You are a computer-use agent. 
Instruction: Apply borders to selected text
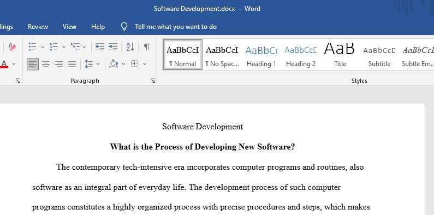(135, 64)
